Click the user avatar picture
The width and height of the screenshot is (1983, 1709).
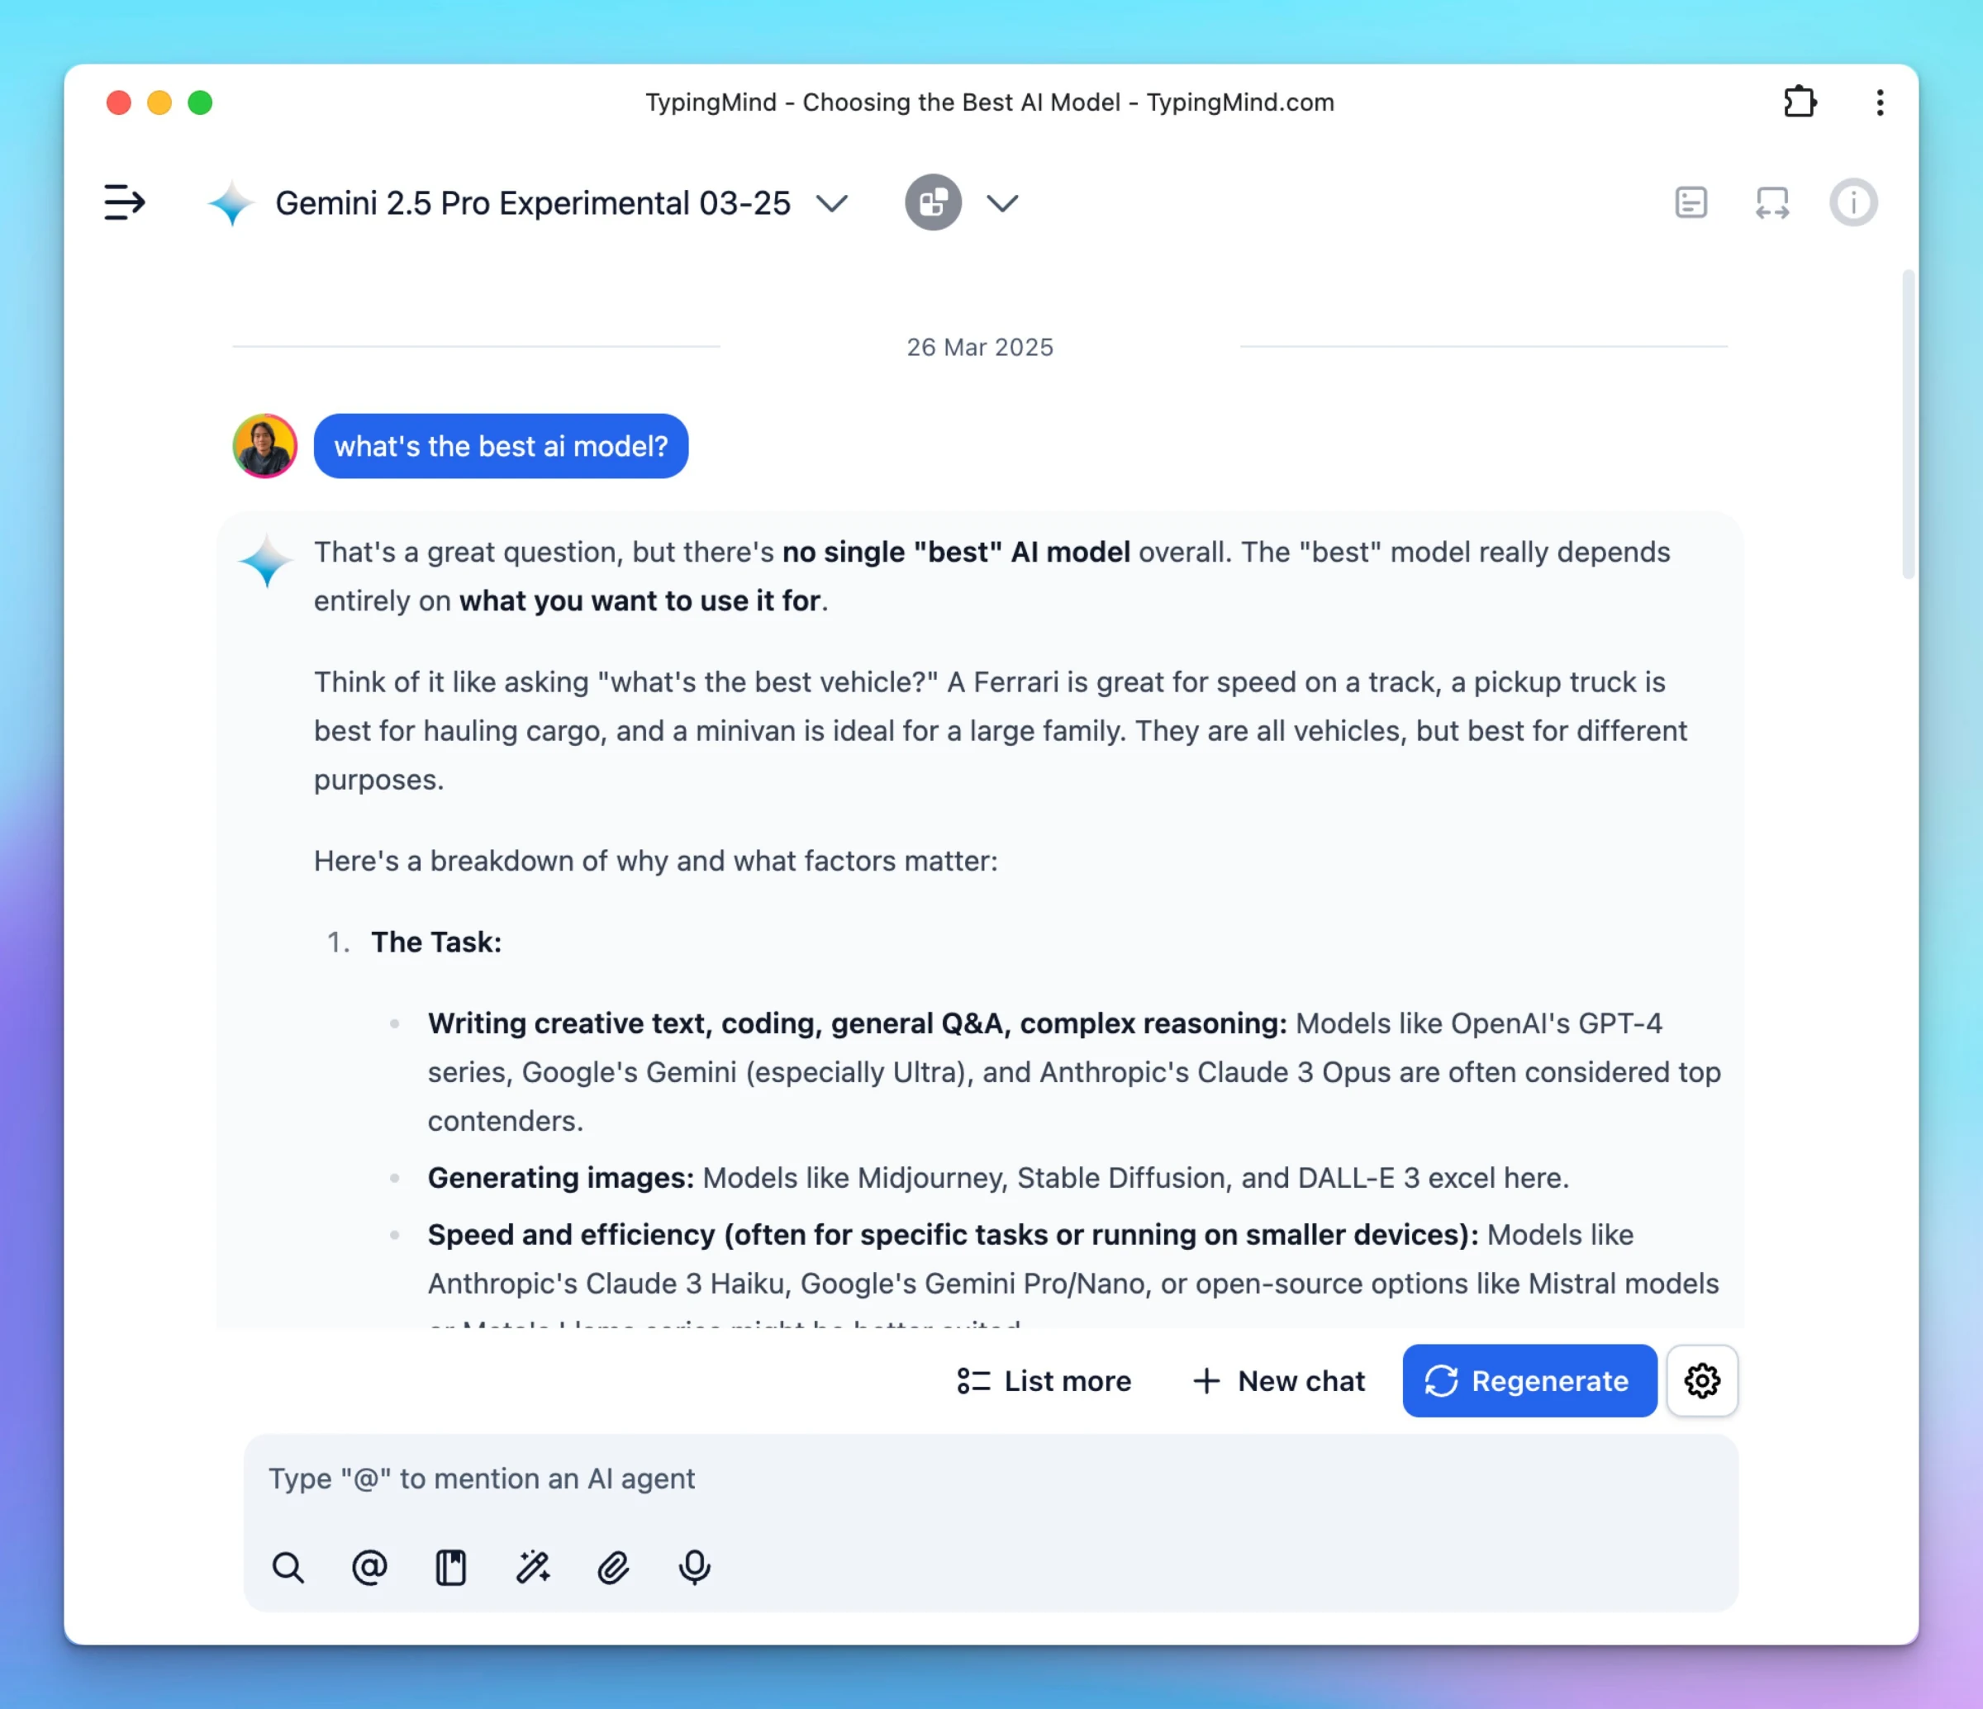(265, 446)
